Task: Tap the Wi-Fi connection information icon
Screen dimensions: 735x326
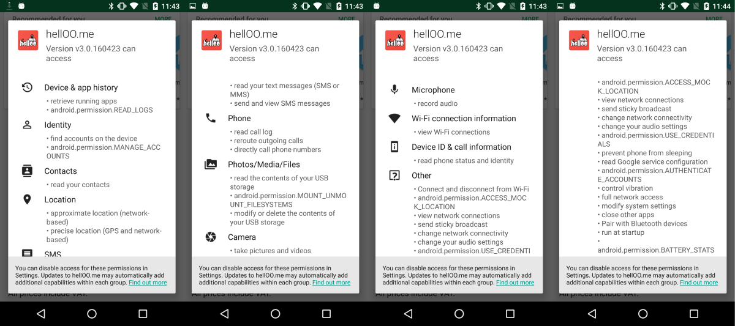Action: (x=394, y=119)
